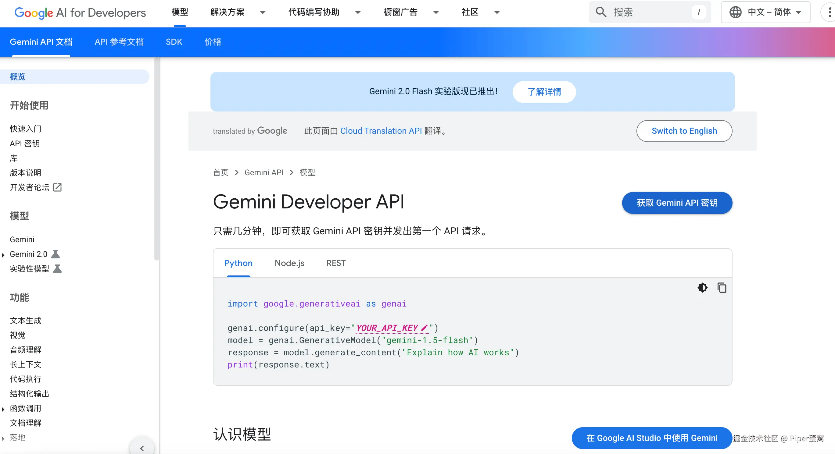The height and width of the screenshot is (454, 835).
Task: Click 获取 Gemini API 密钥 button
Action: [x=677, y=203]
